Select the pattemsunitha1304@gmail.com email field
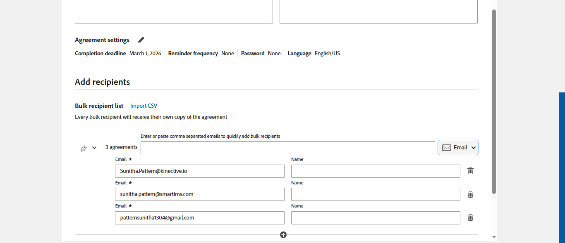Image resolution: width=565 pixels, height=243 pixels. (x=199, y=218)
